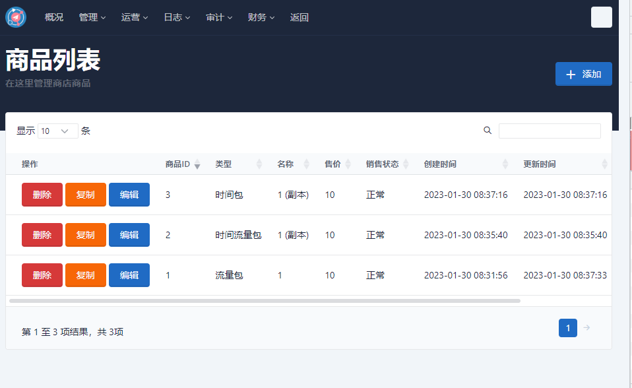This screenshot has width=632, height=388.
Task: Click update time 2023-01-30 08:37:33
Action: pyautogui.click(x=565, y=275)
